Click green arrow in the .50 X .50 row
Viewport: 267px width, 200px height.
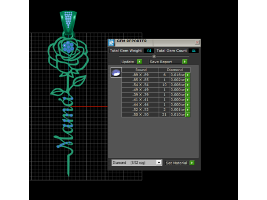tap(188, 115)
